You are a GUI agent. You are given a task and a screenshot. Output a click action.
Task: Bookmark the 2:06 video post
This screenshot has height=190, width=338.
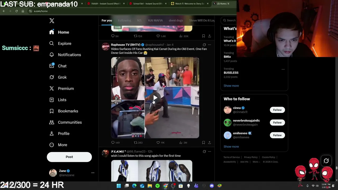pyautogui.click(x=203, y=36)
